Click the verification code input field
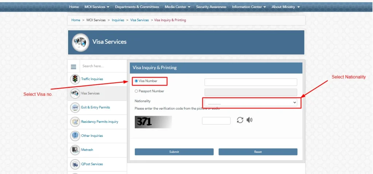373x174 pixels. pos(216,121)
